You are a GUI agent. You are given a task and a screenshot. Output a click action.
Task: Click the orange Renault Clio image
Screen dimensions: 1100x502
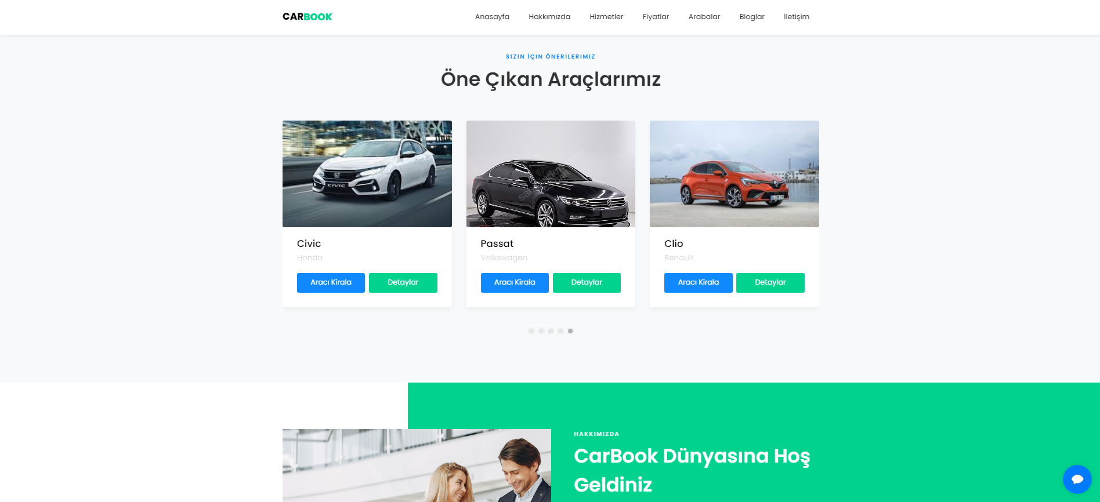(734, 174)
